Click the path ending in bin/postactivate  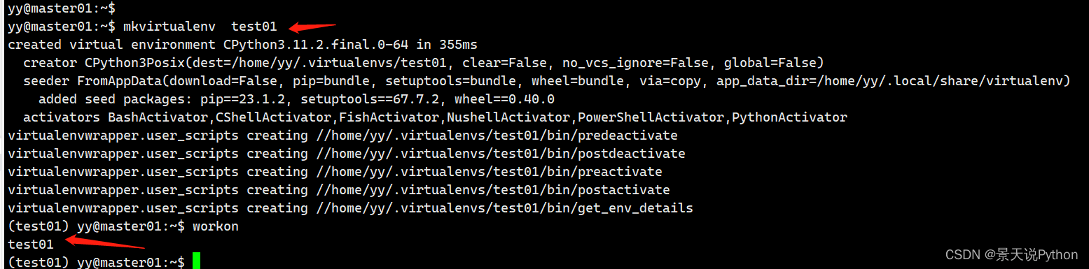(x=493, y=189)
